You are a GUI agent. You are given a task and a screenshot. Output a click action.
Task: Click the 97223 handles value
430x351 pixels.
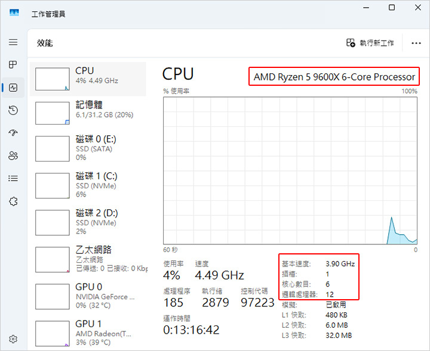pos(257,303)
